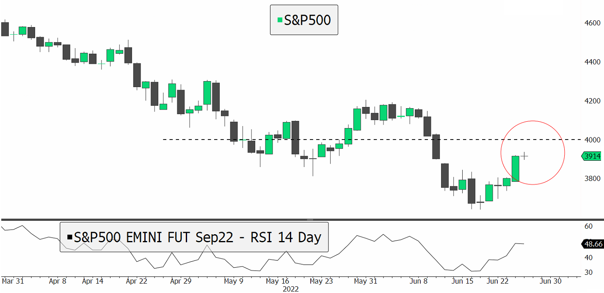
Task: Click the black square in RSI legend
Action: [x=69, y=237]
